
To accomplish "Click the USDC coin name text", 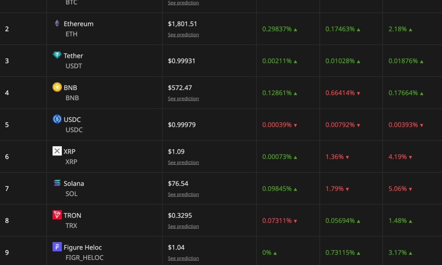I will [x=72, y=120].
